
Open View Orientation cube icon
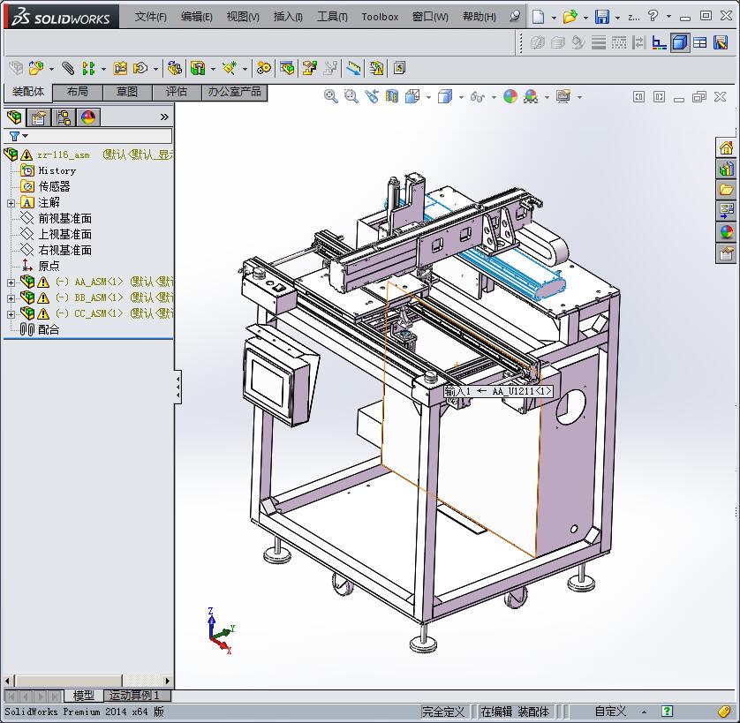click(413, 97)
